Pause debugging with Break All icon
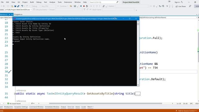Viewport: 199px width, 112px height. click(x=81, y=6)
